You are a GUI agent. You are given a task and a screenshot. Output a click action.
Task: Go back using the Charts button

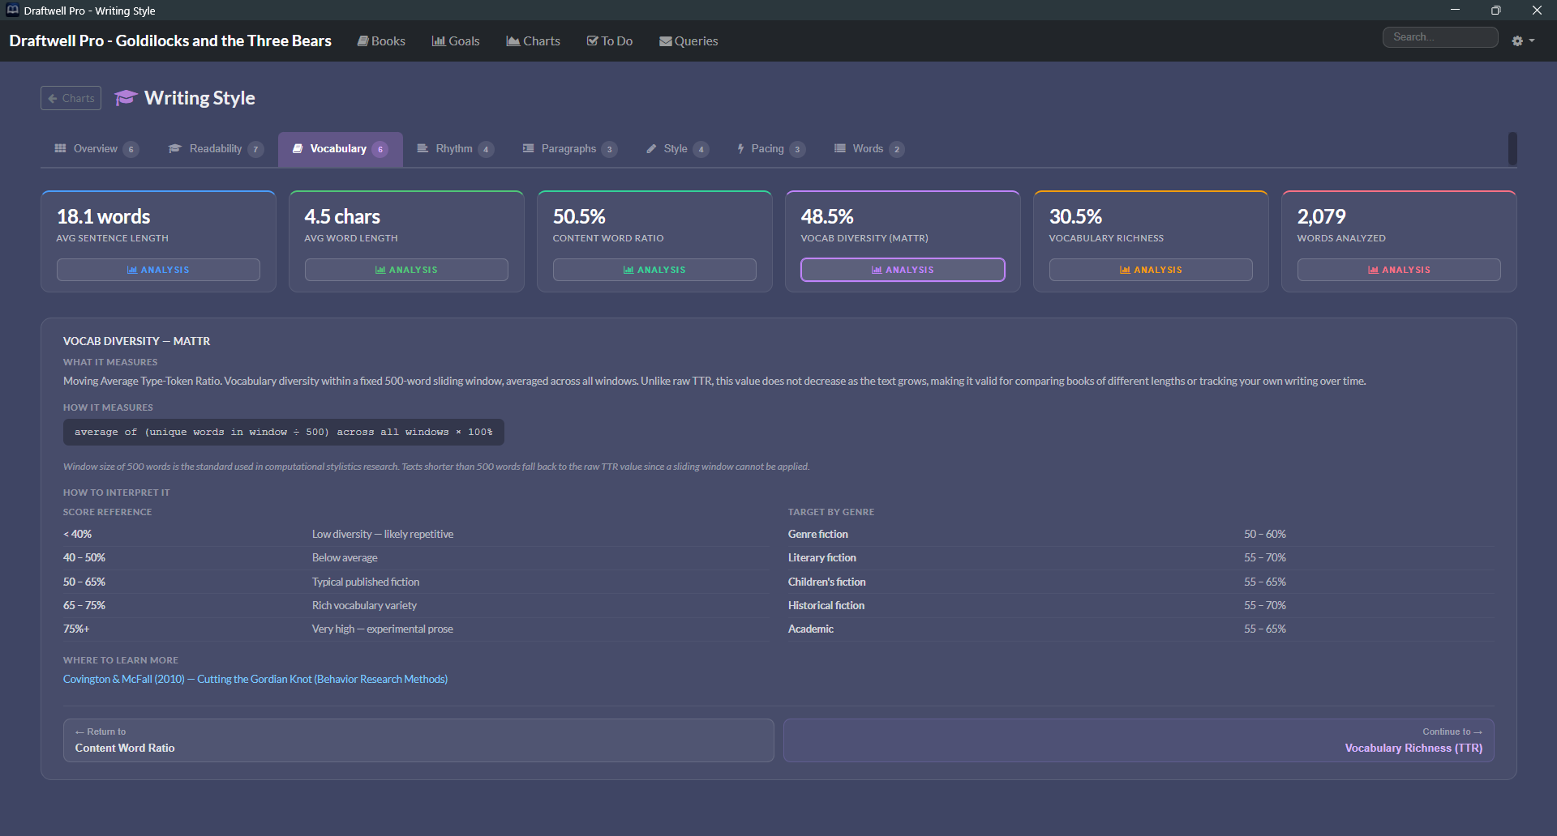pyautogui.click(x=71, y=98)
